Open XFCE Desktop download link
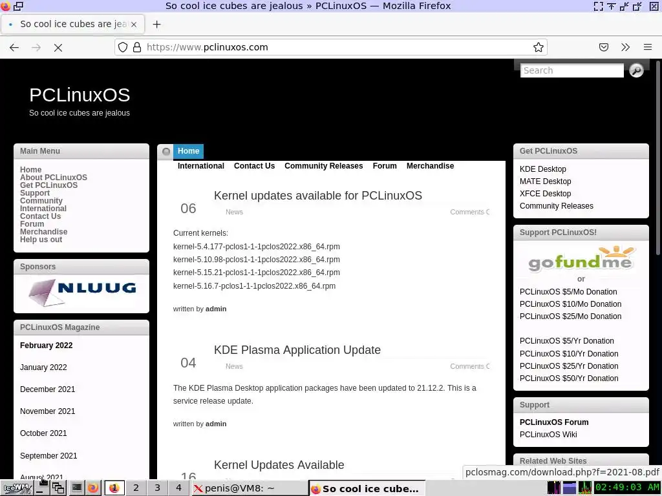Image resolution: width=662 pixels, height=496 pixels. [x=546, y=194]
